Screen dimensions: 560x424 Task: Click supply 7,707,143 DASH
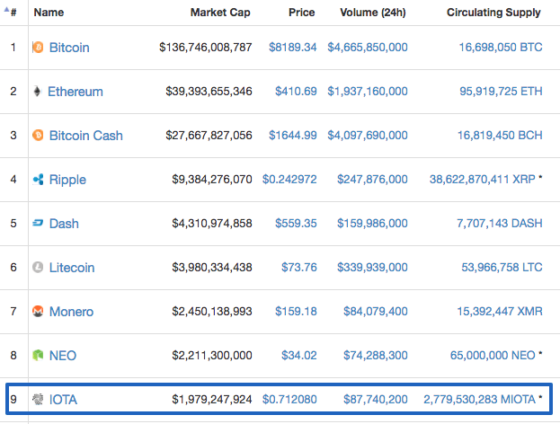tap(500, 224)
